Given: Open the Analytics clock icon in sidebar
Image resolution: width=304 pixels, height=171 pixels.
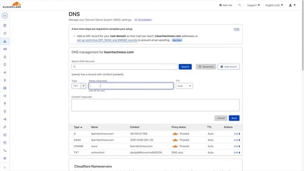Looking at the screenshot, I should click(5, 33).
